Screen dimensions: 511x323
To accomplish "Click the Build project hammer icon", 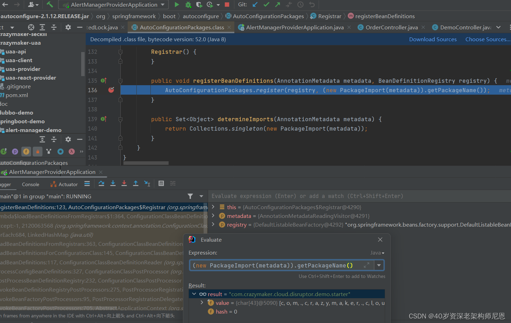I will click(50, 5).
